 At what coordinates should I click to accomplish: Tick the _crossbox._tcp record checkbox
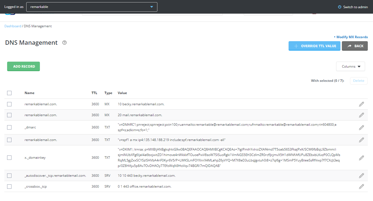[x=9, y=187]
